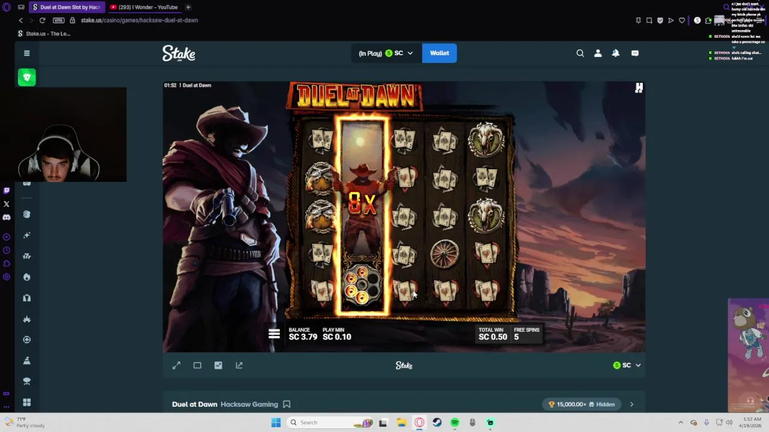Open Hacksaw Gaming provider link
This screenshot has width=769, height=432.
[x=249, y=404]
